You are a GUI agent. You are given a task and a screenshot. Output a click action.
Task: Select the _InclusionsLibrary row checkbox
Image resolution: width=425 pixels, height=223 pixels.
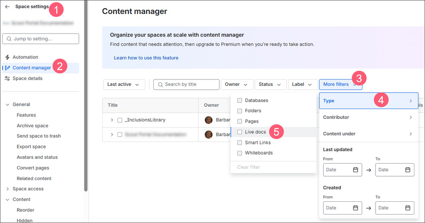click(x=120, y=120)
